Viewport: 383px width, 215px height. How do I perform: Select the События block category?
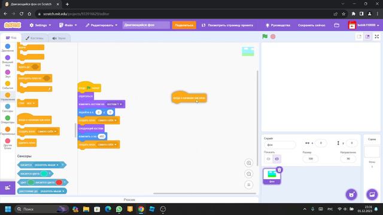click(x=8, y=85)
